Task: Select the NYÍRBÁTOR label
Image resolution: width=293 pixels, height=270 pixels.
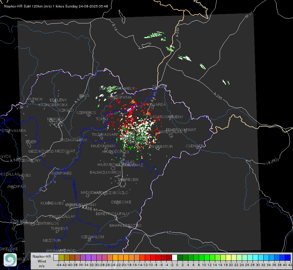Action: point(162,146)
